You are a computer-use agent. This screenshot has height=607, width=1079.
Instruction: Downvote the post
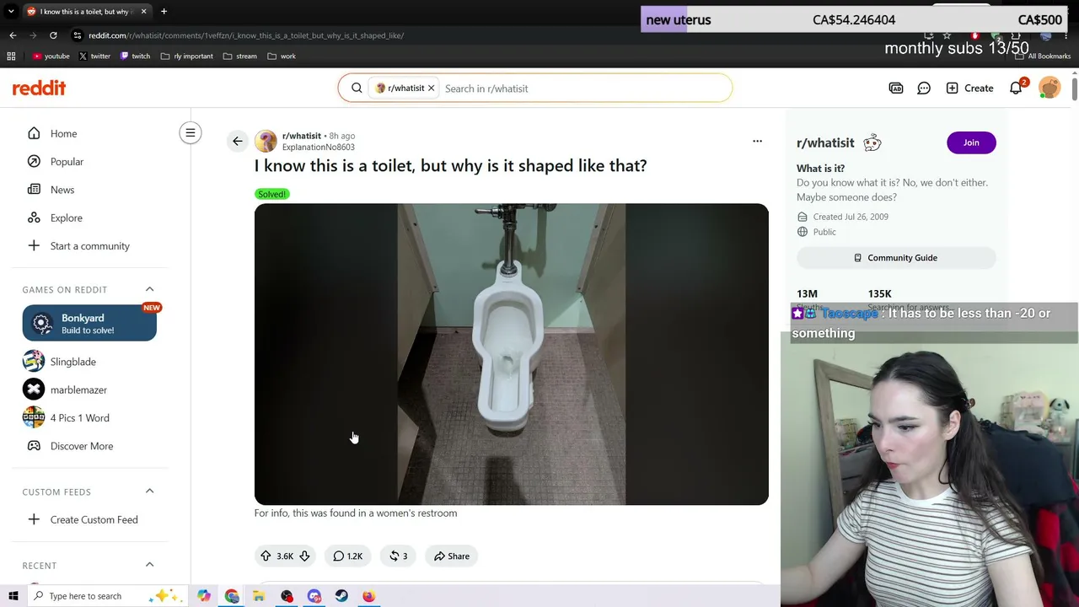[304, 556]
